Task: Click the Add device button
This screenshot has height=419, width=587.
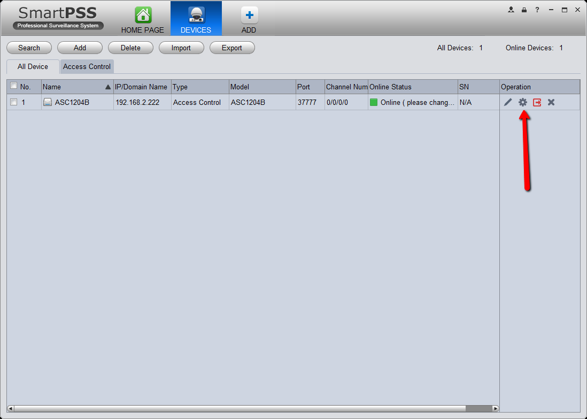Action: tap(80, 48)
